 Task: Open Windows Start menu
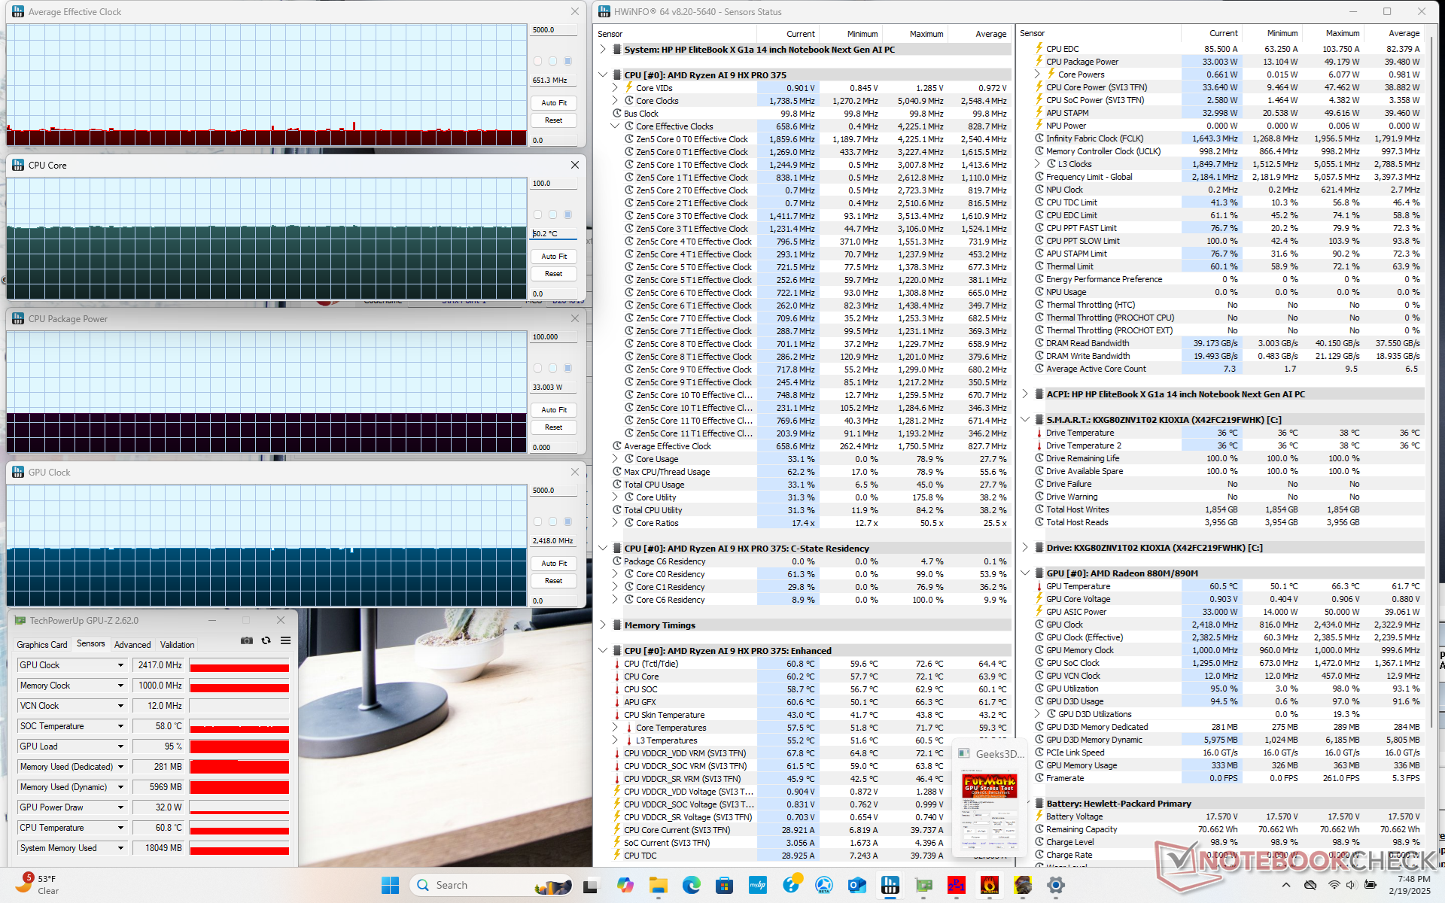pyautogui.click(x=390, y=885)
